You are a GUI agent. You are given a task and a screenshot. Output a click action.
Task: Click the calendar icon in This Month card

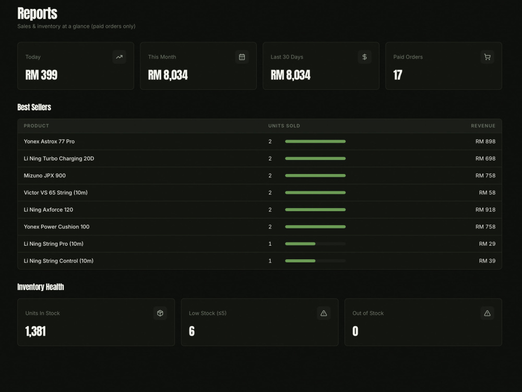242,57
